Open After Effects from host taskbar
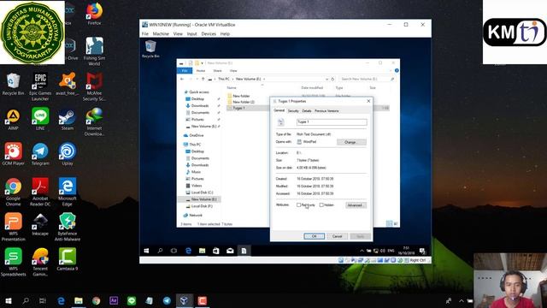 pos(114,300)
